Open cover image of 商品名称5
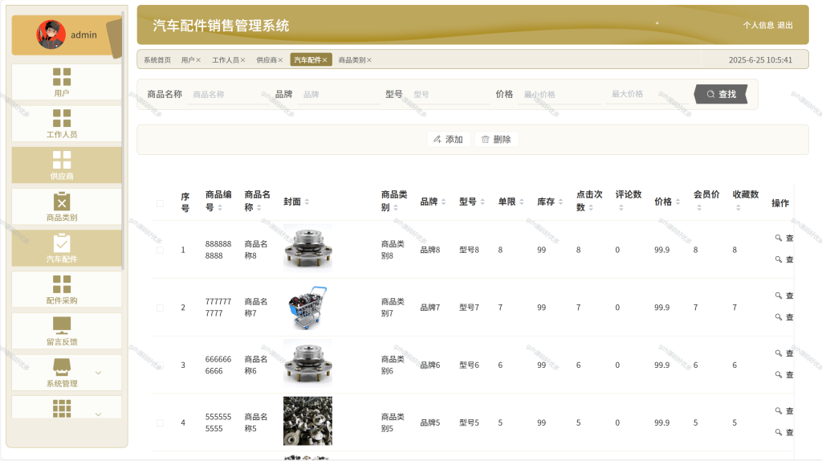The height and width of the screenshot is (461, 822). (307, 421)
